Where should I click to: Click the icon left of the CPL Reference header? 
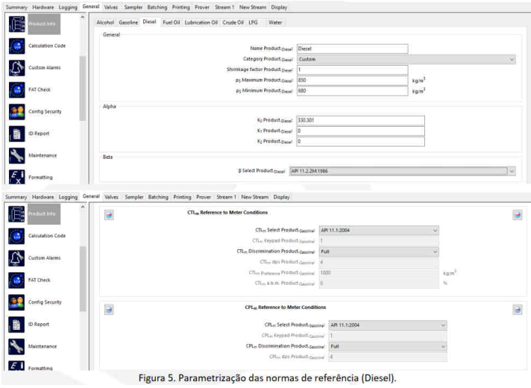[x=109, y=310]
